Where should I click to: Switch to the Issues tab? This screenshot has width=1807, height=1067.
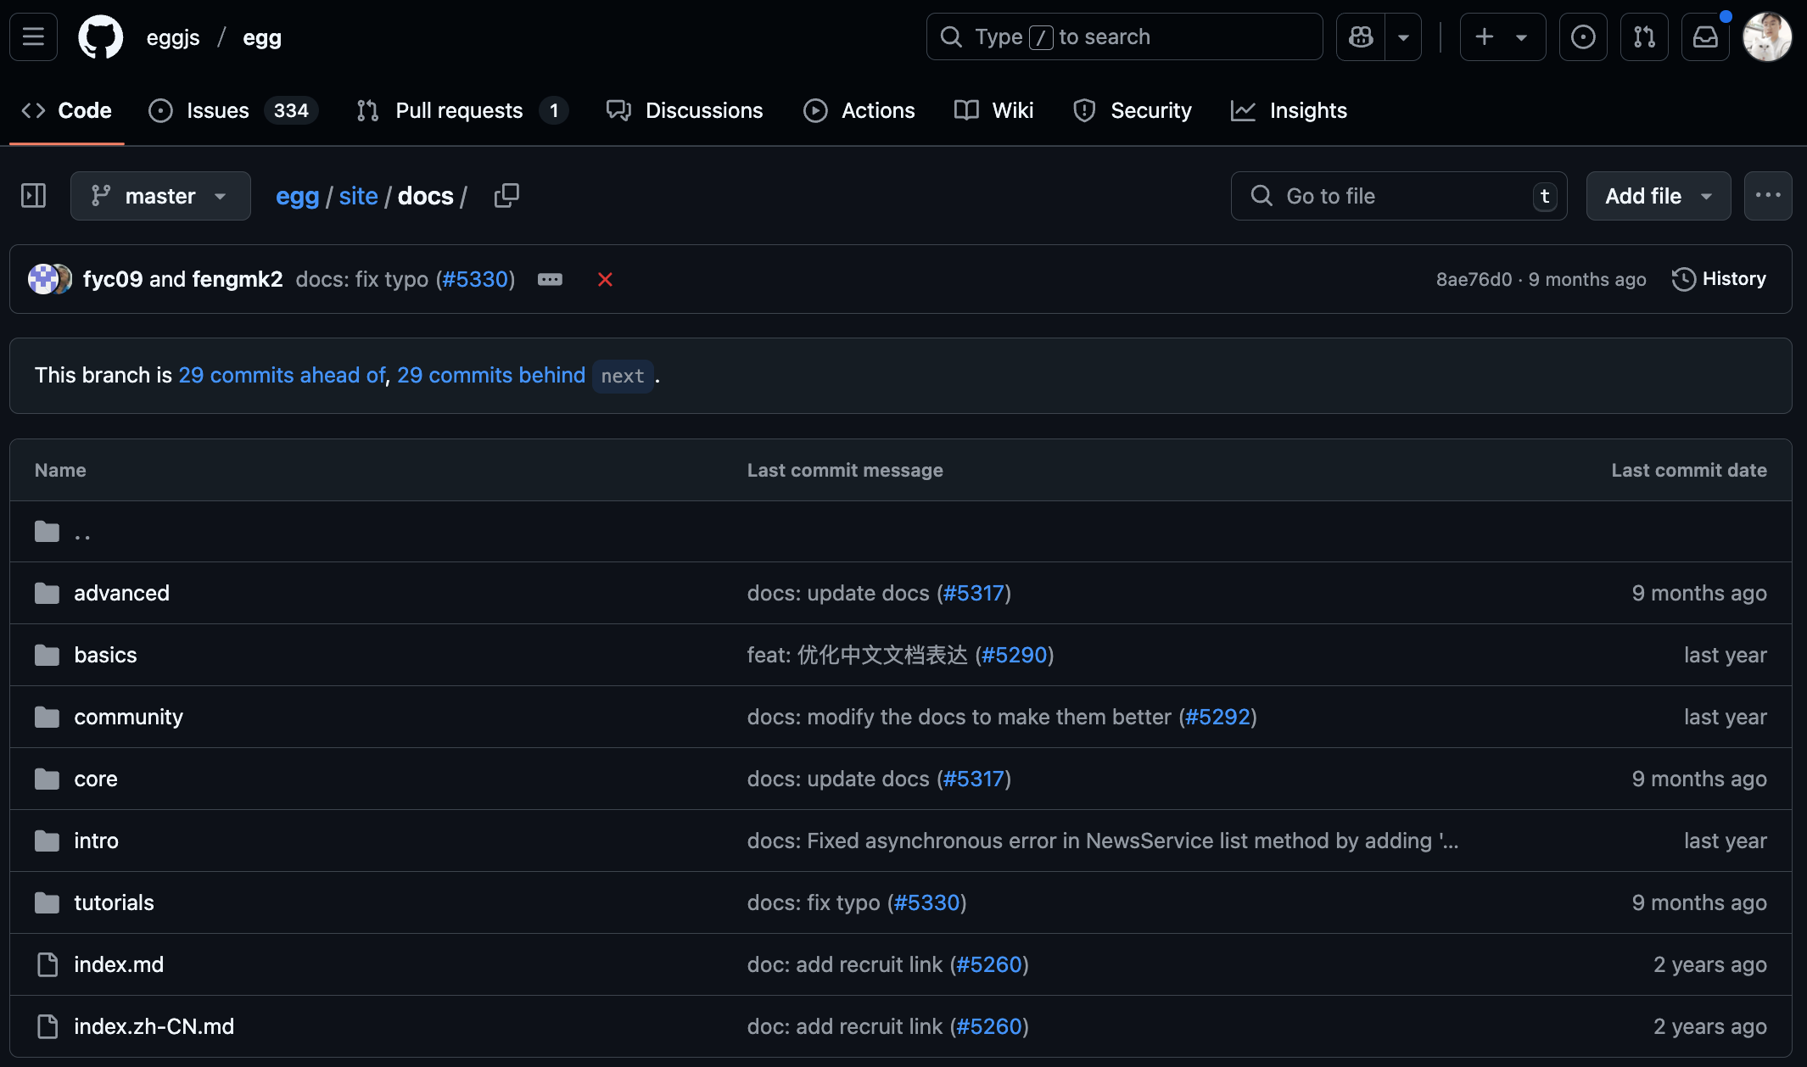coord(233,110)
